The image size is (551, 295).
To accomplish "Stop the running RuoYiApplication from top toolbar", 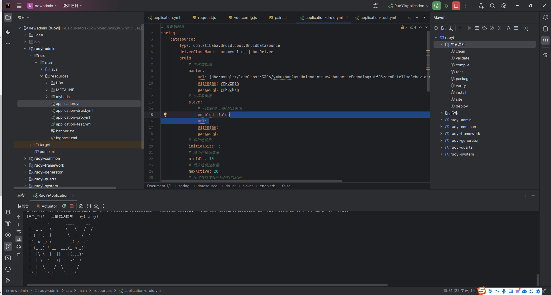I will coord(456,6).
